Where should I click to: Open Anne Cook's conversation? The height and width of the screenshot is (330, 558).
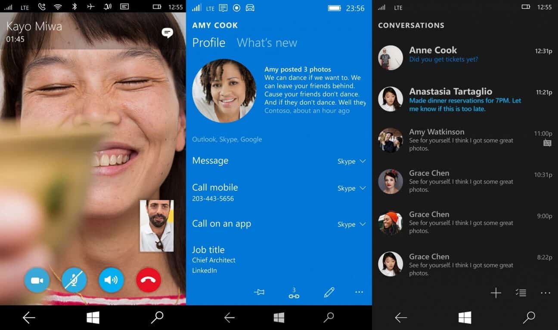coord(464,55)
